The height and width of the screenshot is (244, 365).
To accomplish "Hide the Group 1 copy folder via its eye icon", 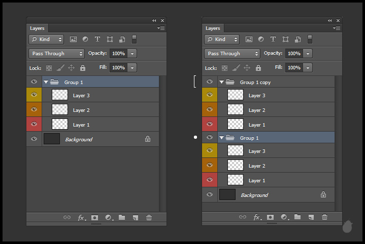I will pos(210,82).
